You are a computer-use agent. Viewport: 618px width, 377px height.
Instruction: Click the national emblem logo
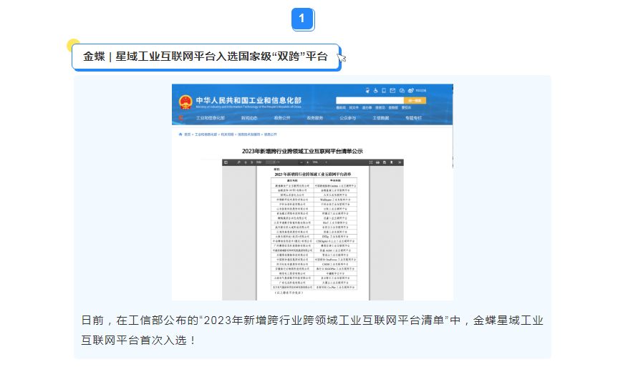pyautogui.click(x=185, y=102)
